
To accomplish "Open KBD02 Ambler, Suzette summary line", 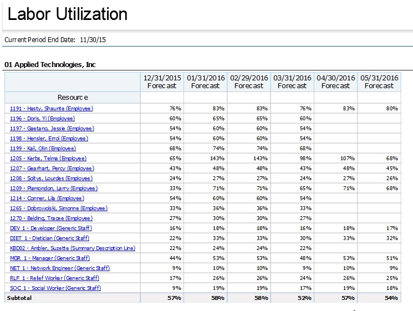I will coord(73,248).
